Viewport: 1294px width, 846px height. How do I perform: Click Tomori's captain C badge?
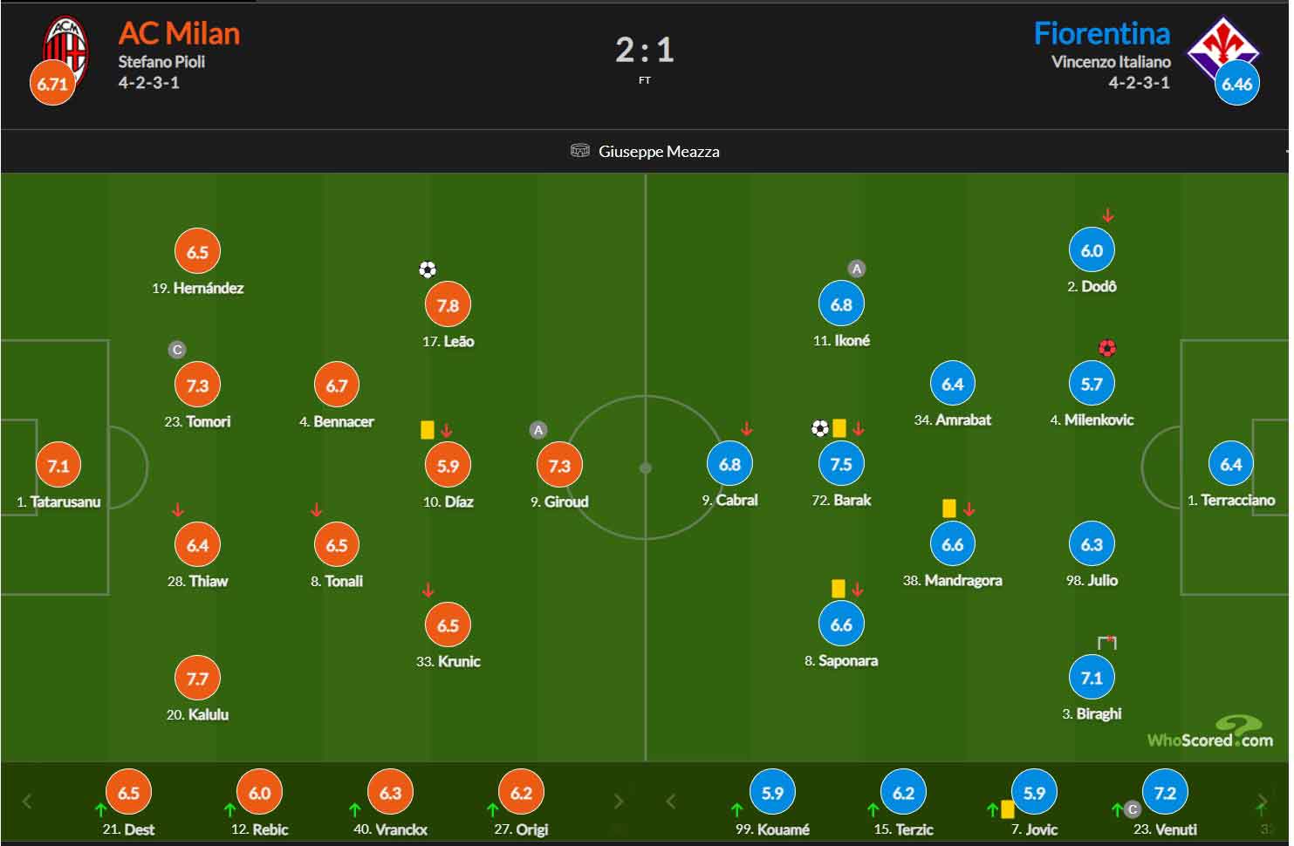(x=176, y=350)
